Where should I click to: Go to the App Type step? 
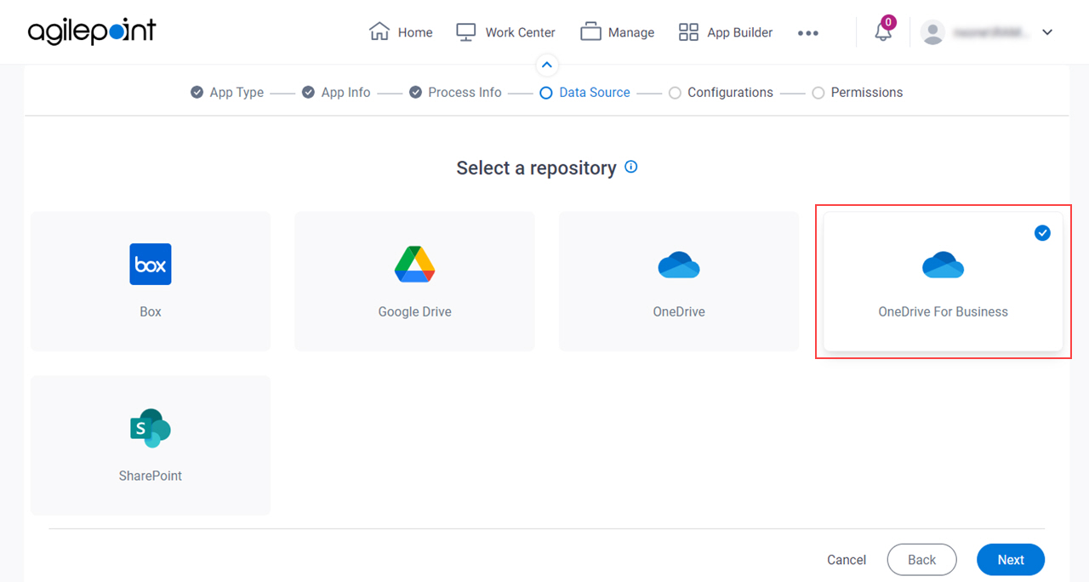click(x=227, y=92)
